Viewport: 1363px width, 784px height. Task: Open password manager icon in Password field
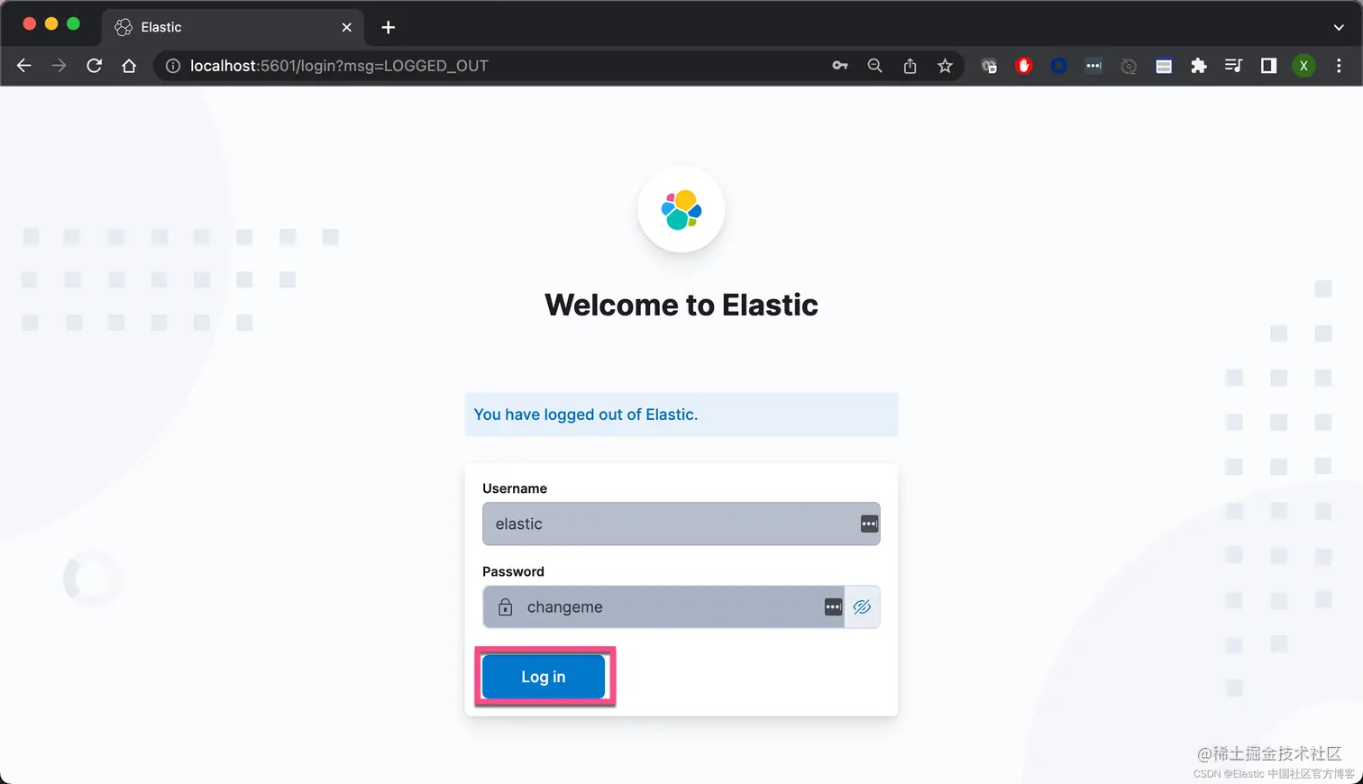point(833,606)
